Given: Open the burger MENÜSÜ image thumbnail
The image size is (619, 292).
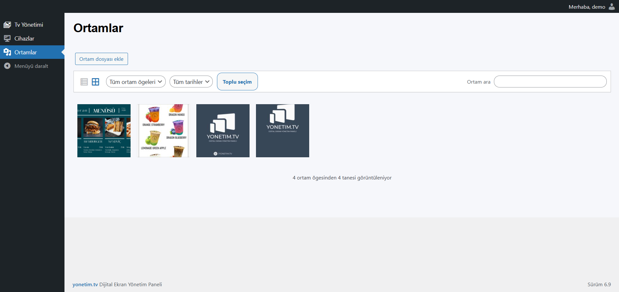Looking at the screenshot, I should [104, 131].
